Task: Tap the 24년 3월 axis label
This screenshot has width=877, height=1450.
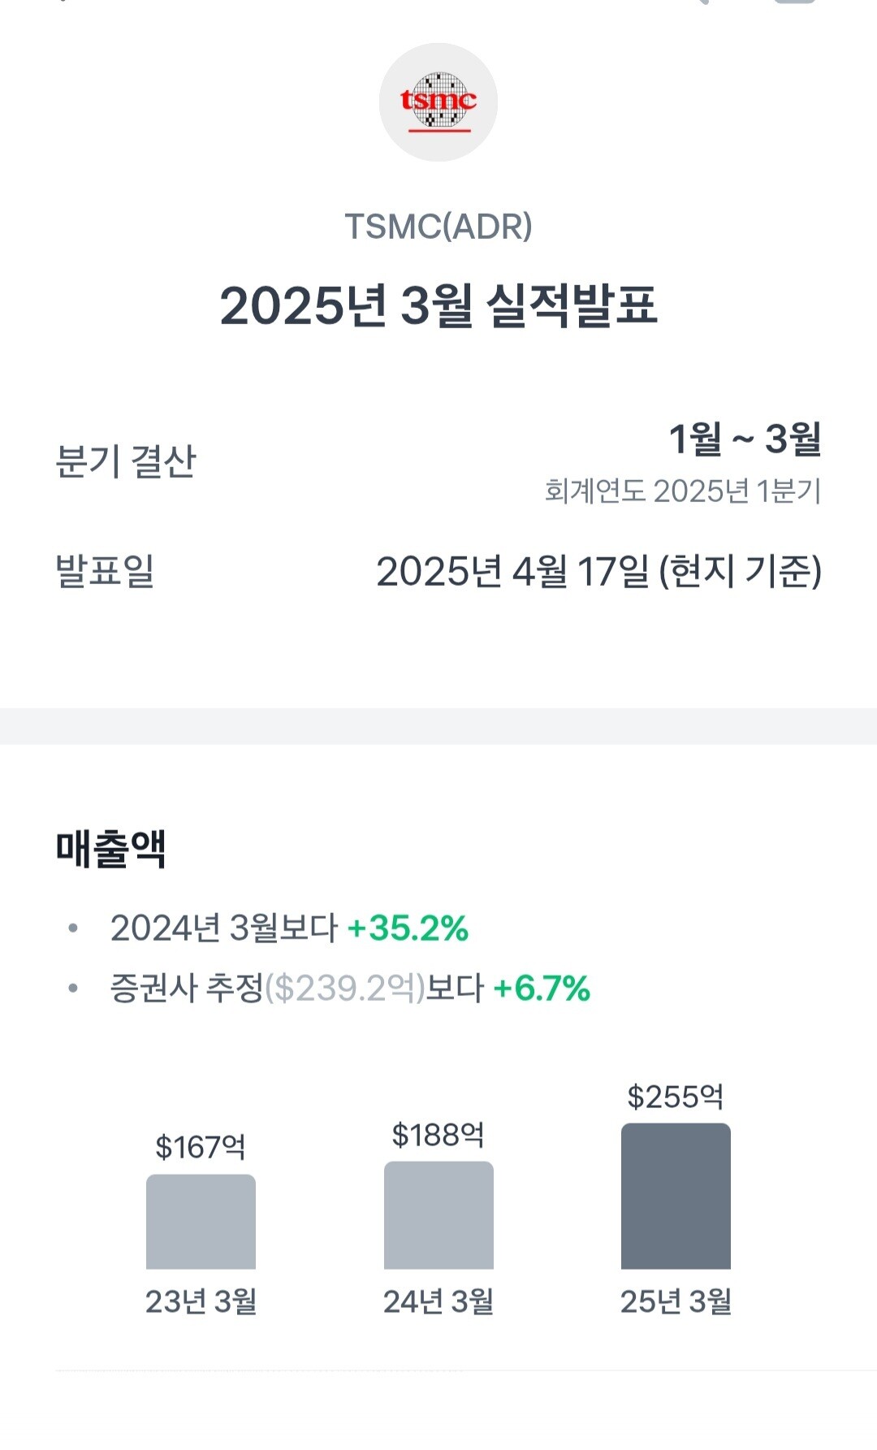Action: tap(438, 1302)
